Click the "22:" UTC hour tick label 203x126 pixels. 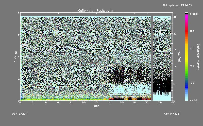coord(160,103)
